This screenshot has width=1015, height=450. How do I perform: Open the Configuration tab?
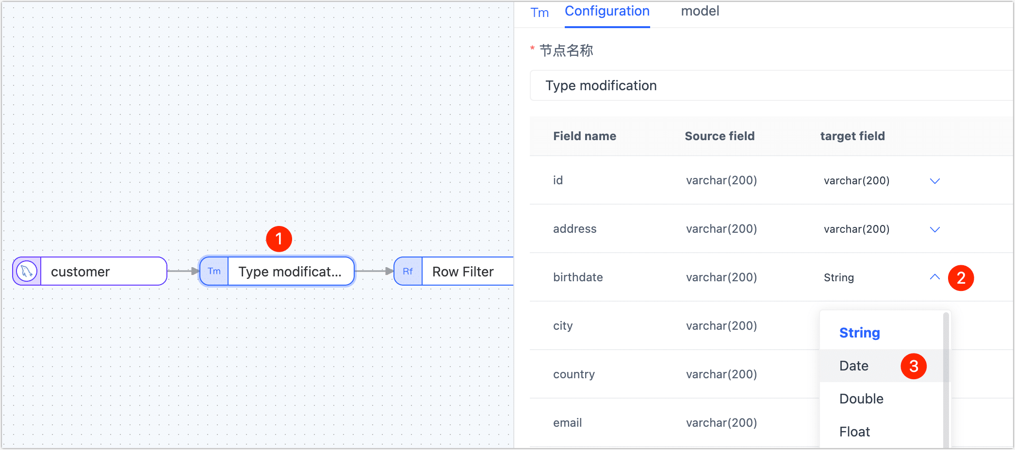pyautogui.click(x=606, y=11)
